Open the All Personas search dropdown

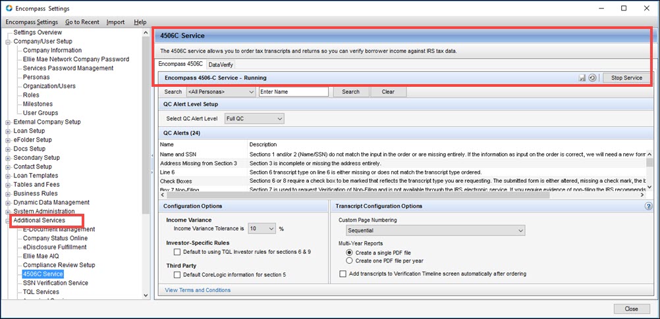[x=221, y=91]
